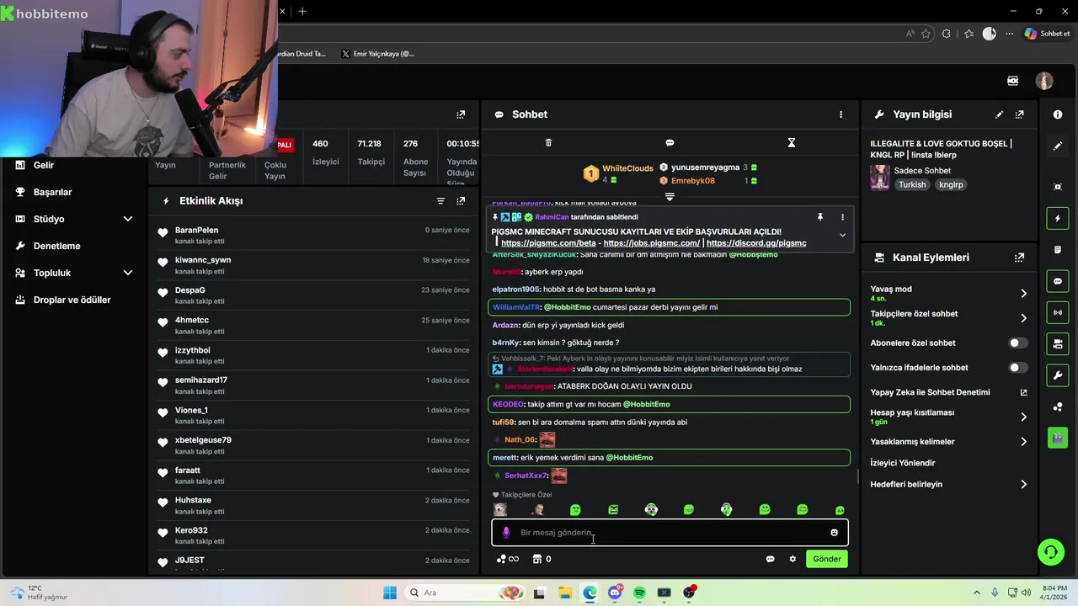Pop out the Etkinlik Akışı panel

461,201
